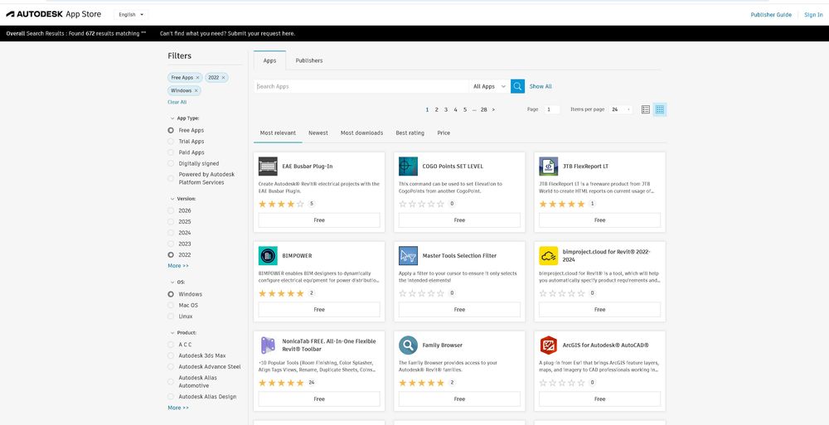Click the BIMPOWER app icon
The image size is (829, 425).
coord(268,255)
